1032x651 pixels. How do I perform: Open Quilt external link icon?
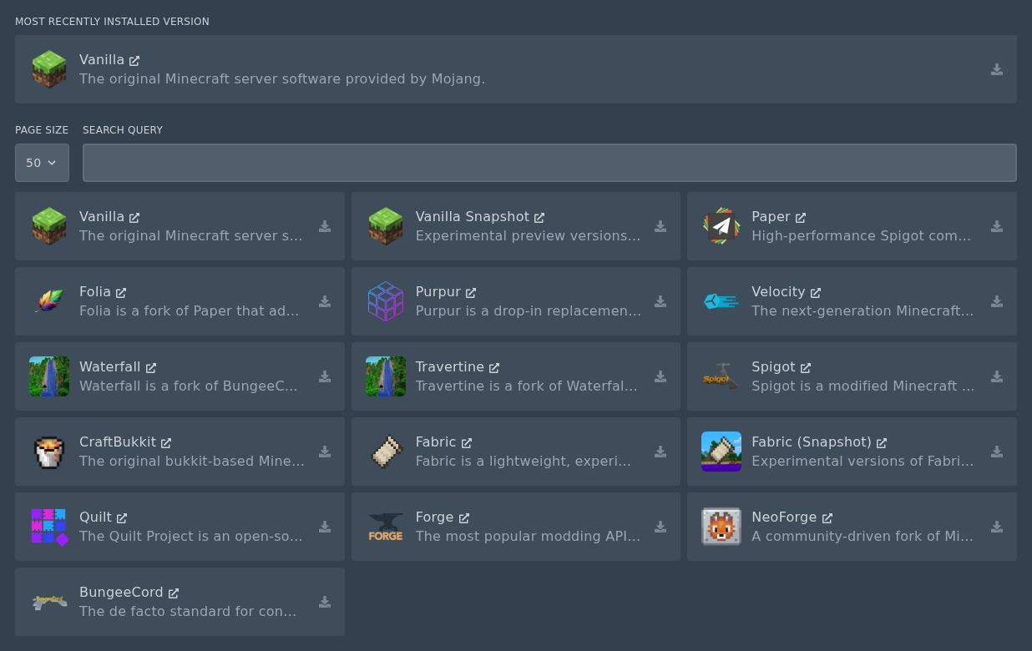point(122,518)
